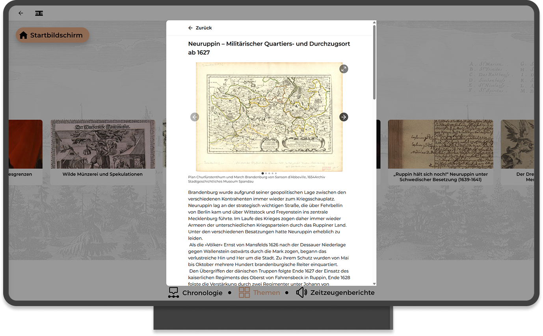The image size is (543, 336).
Task: Click the scrollbar down arrow in the article panel
Action: point(374,284)
